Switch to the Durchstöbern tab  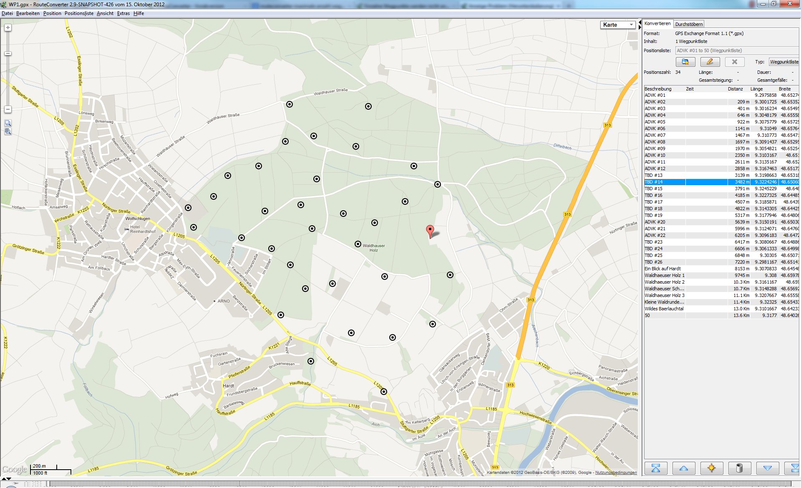(689, 24)
